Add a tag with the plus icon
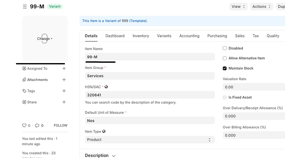 point(64,91)
